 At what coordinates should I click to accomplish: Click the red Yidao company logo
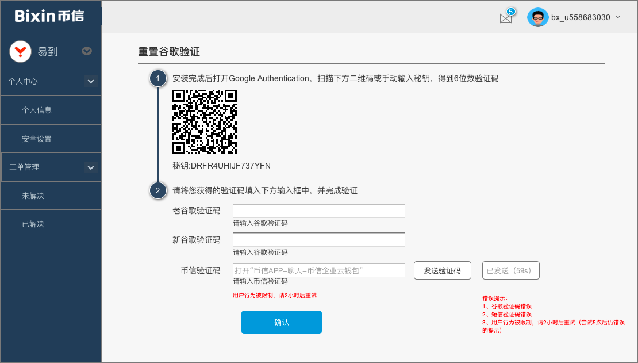(20, 52)
